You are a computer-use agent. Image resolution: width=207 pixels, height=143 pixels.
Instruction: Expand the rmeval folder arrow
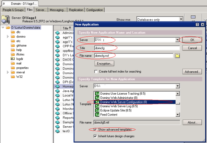tap(8, 72)
